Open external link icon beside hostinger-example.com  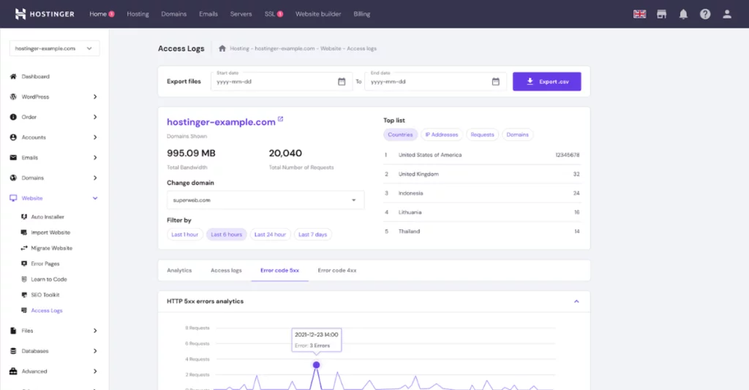click(x=280, y=119)
